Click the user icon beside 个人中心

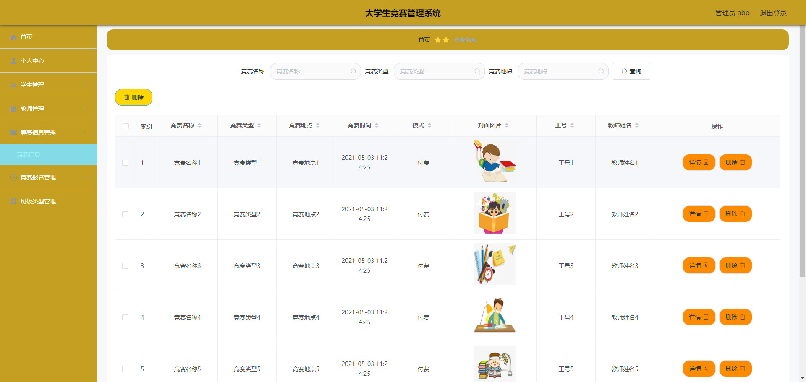[13, 61]
